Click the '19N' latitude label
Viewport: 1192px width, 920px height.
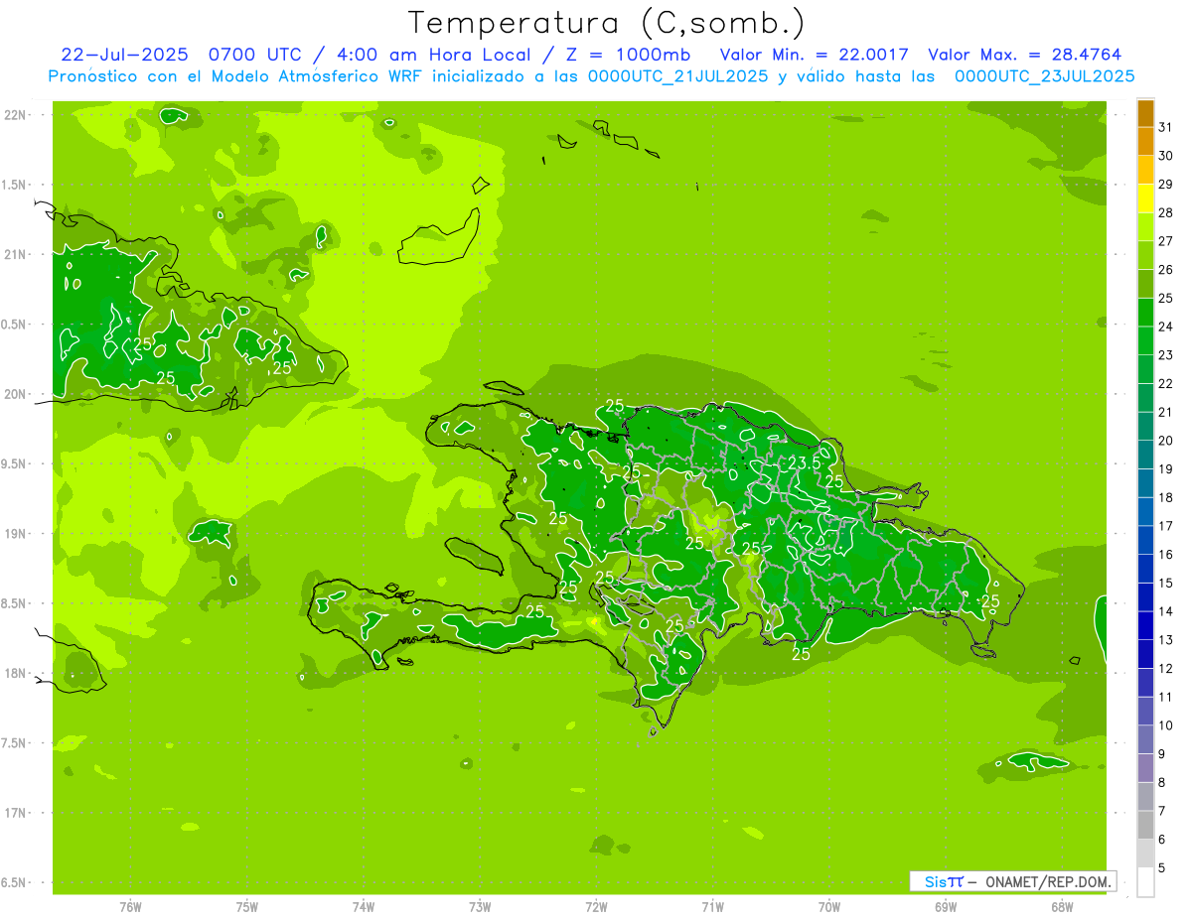pos(16,534)
